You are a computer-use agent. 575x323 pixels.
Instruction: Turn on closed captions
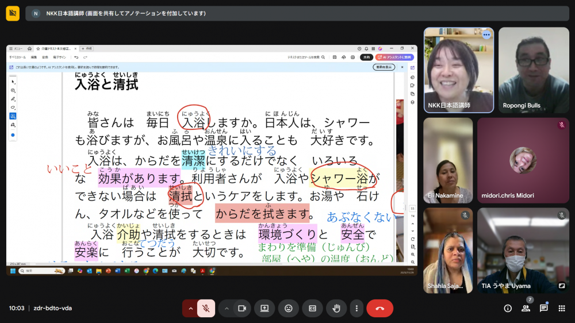click(x=312, y=309)
